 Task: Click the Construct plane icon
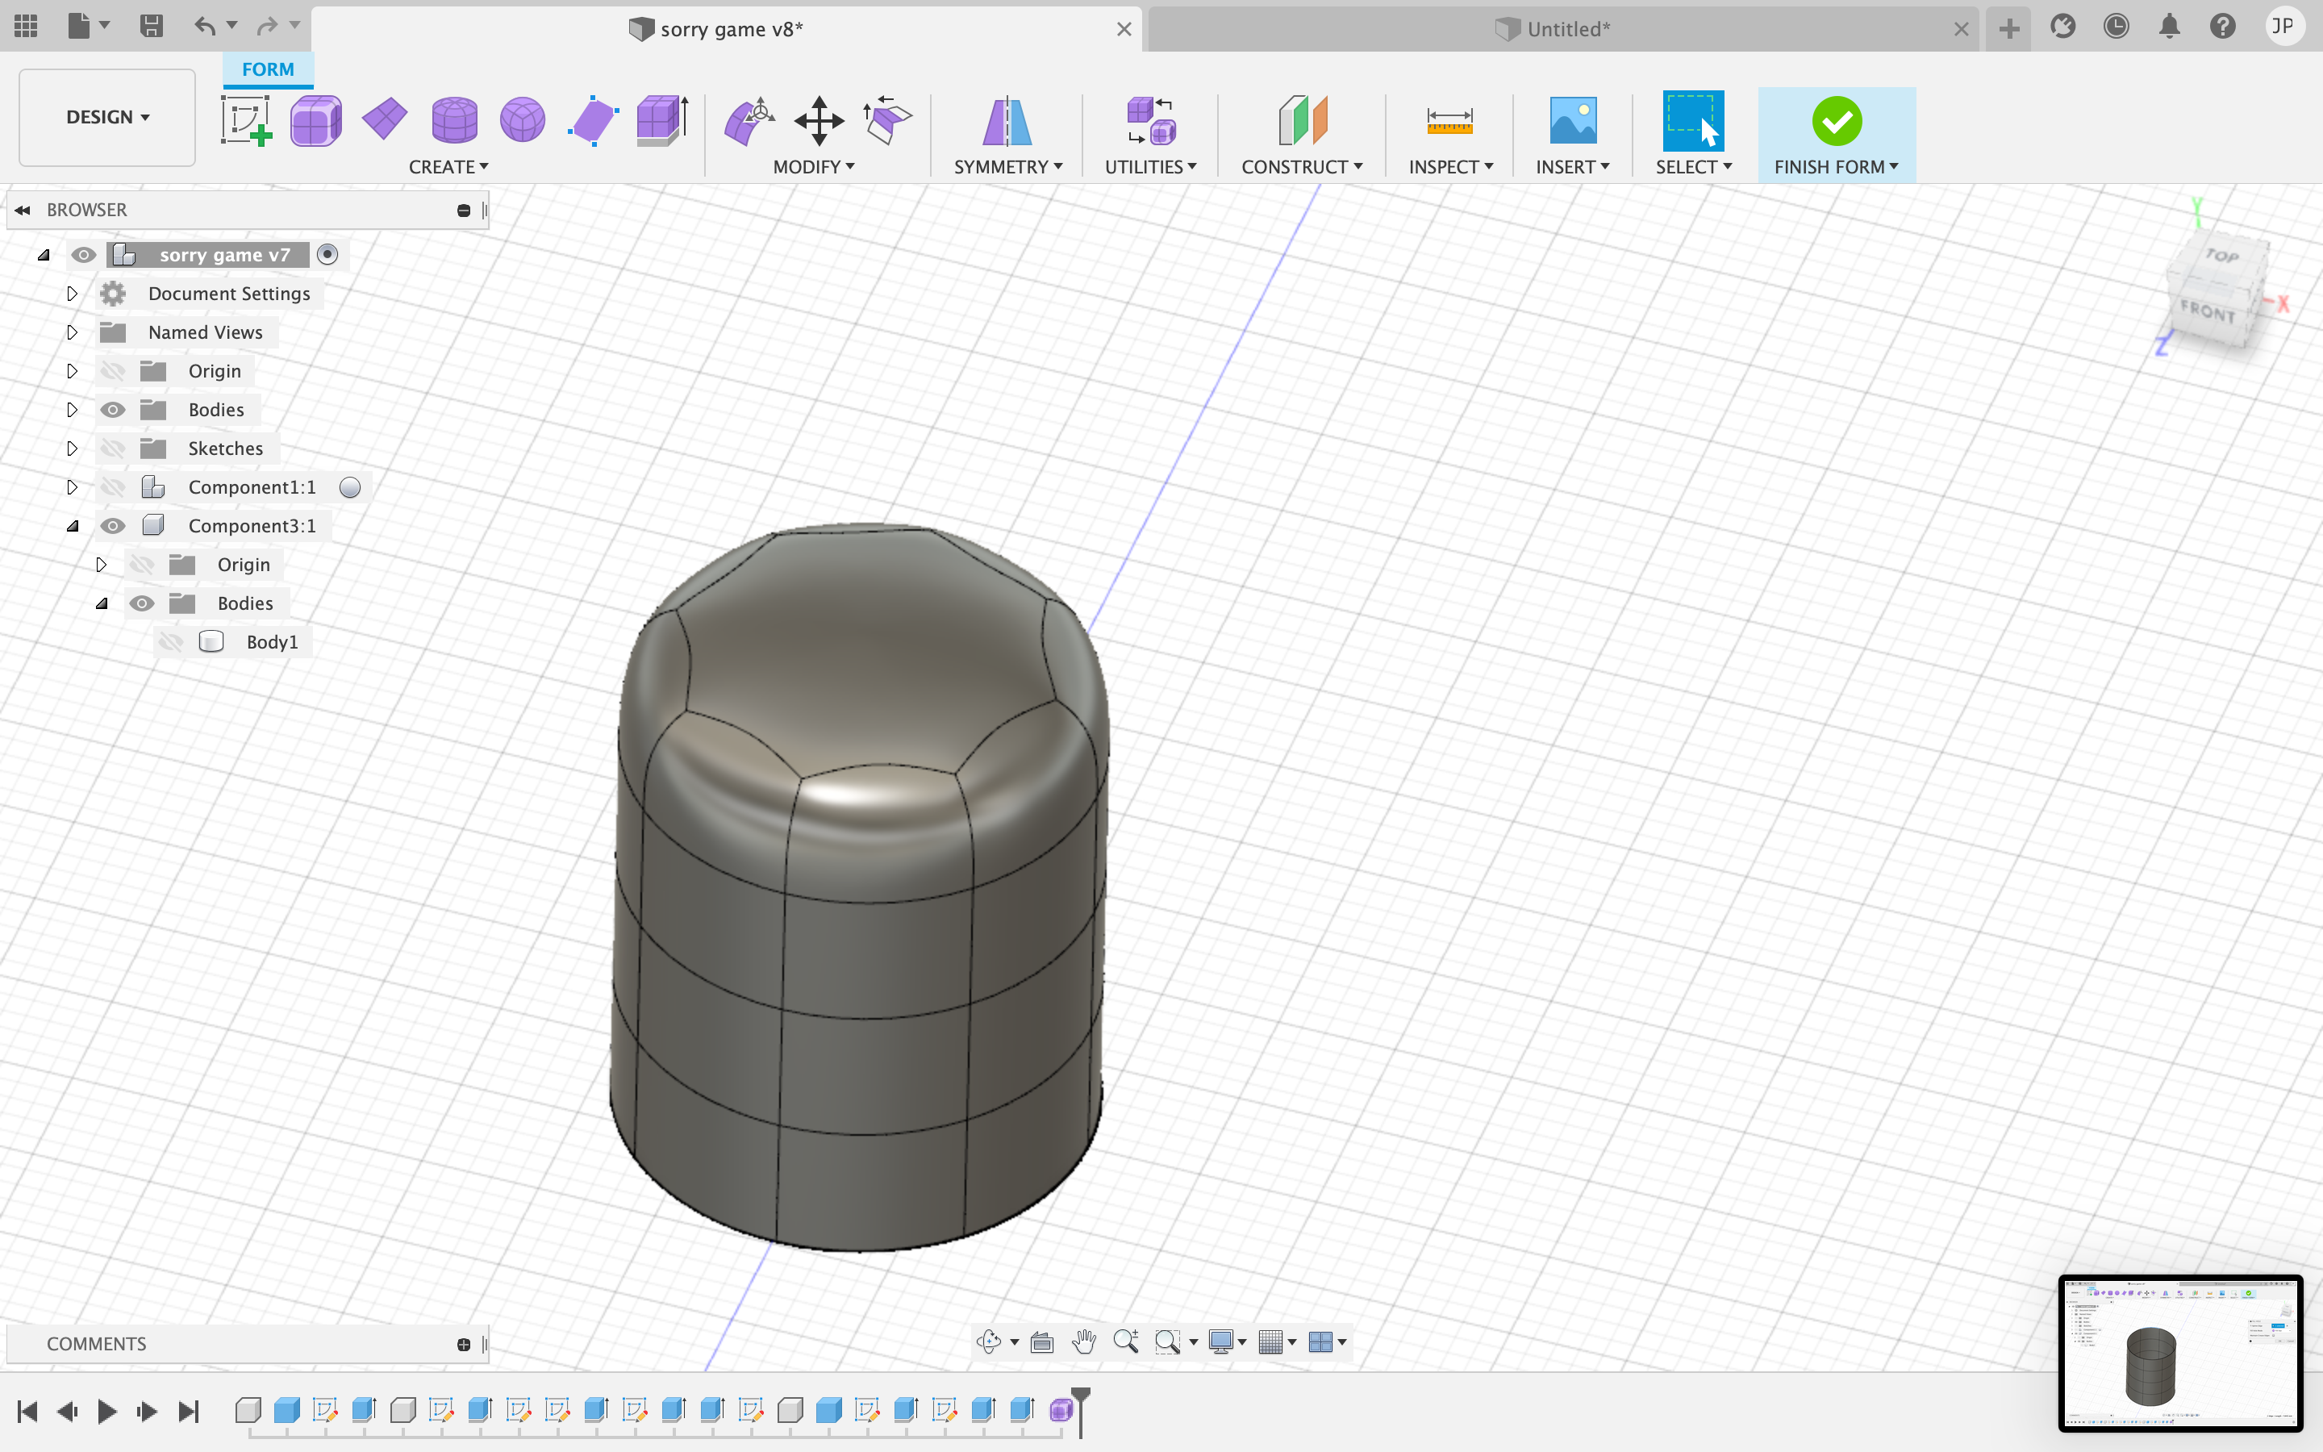1302,121
